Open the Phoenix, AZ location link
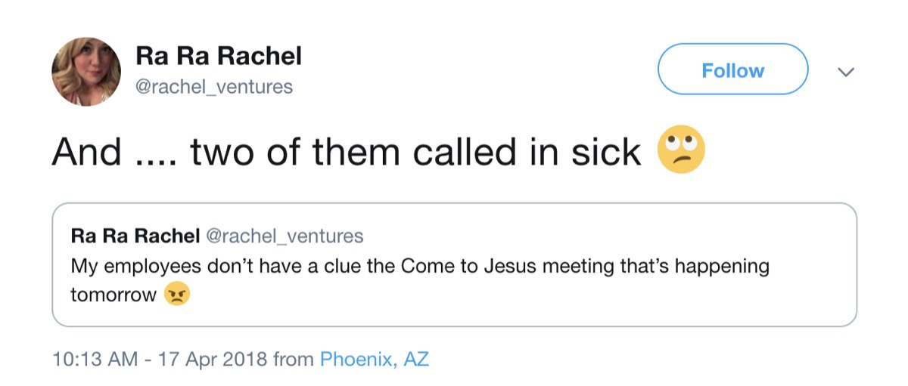The image size is (908, 386). click(x=375, y=359)
